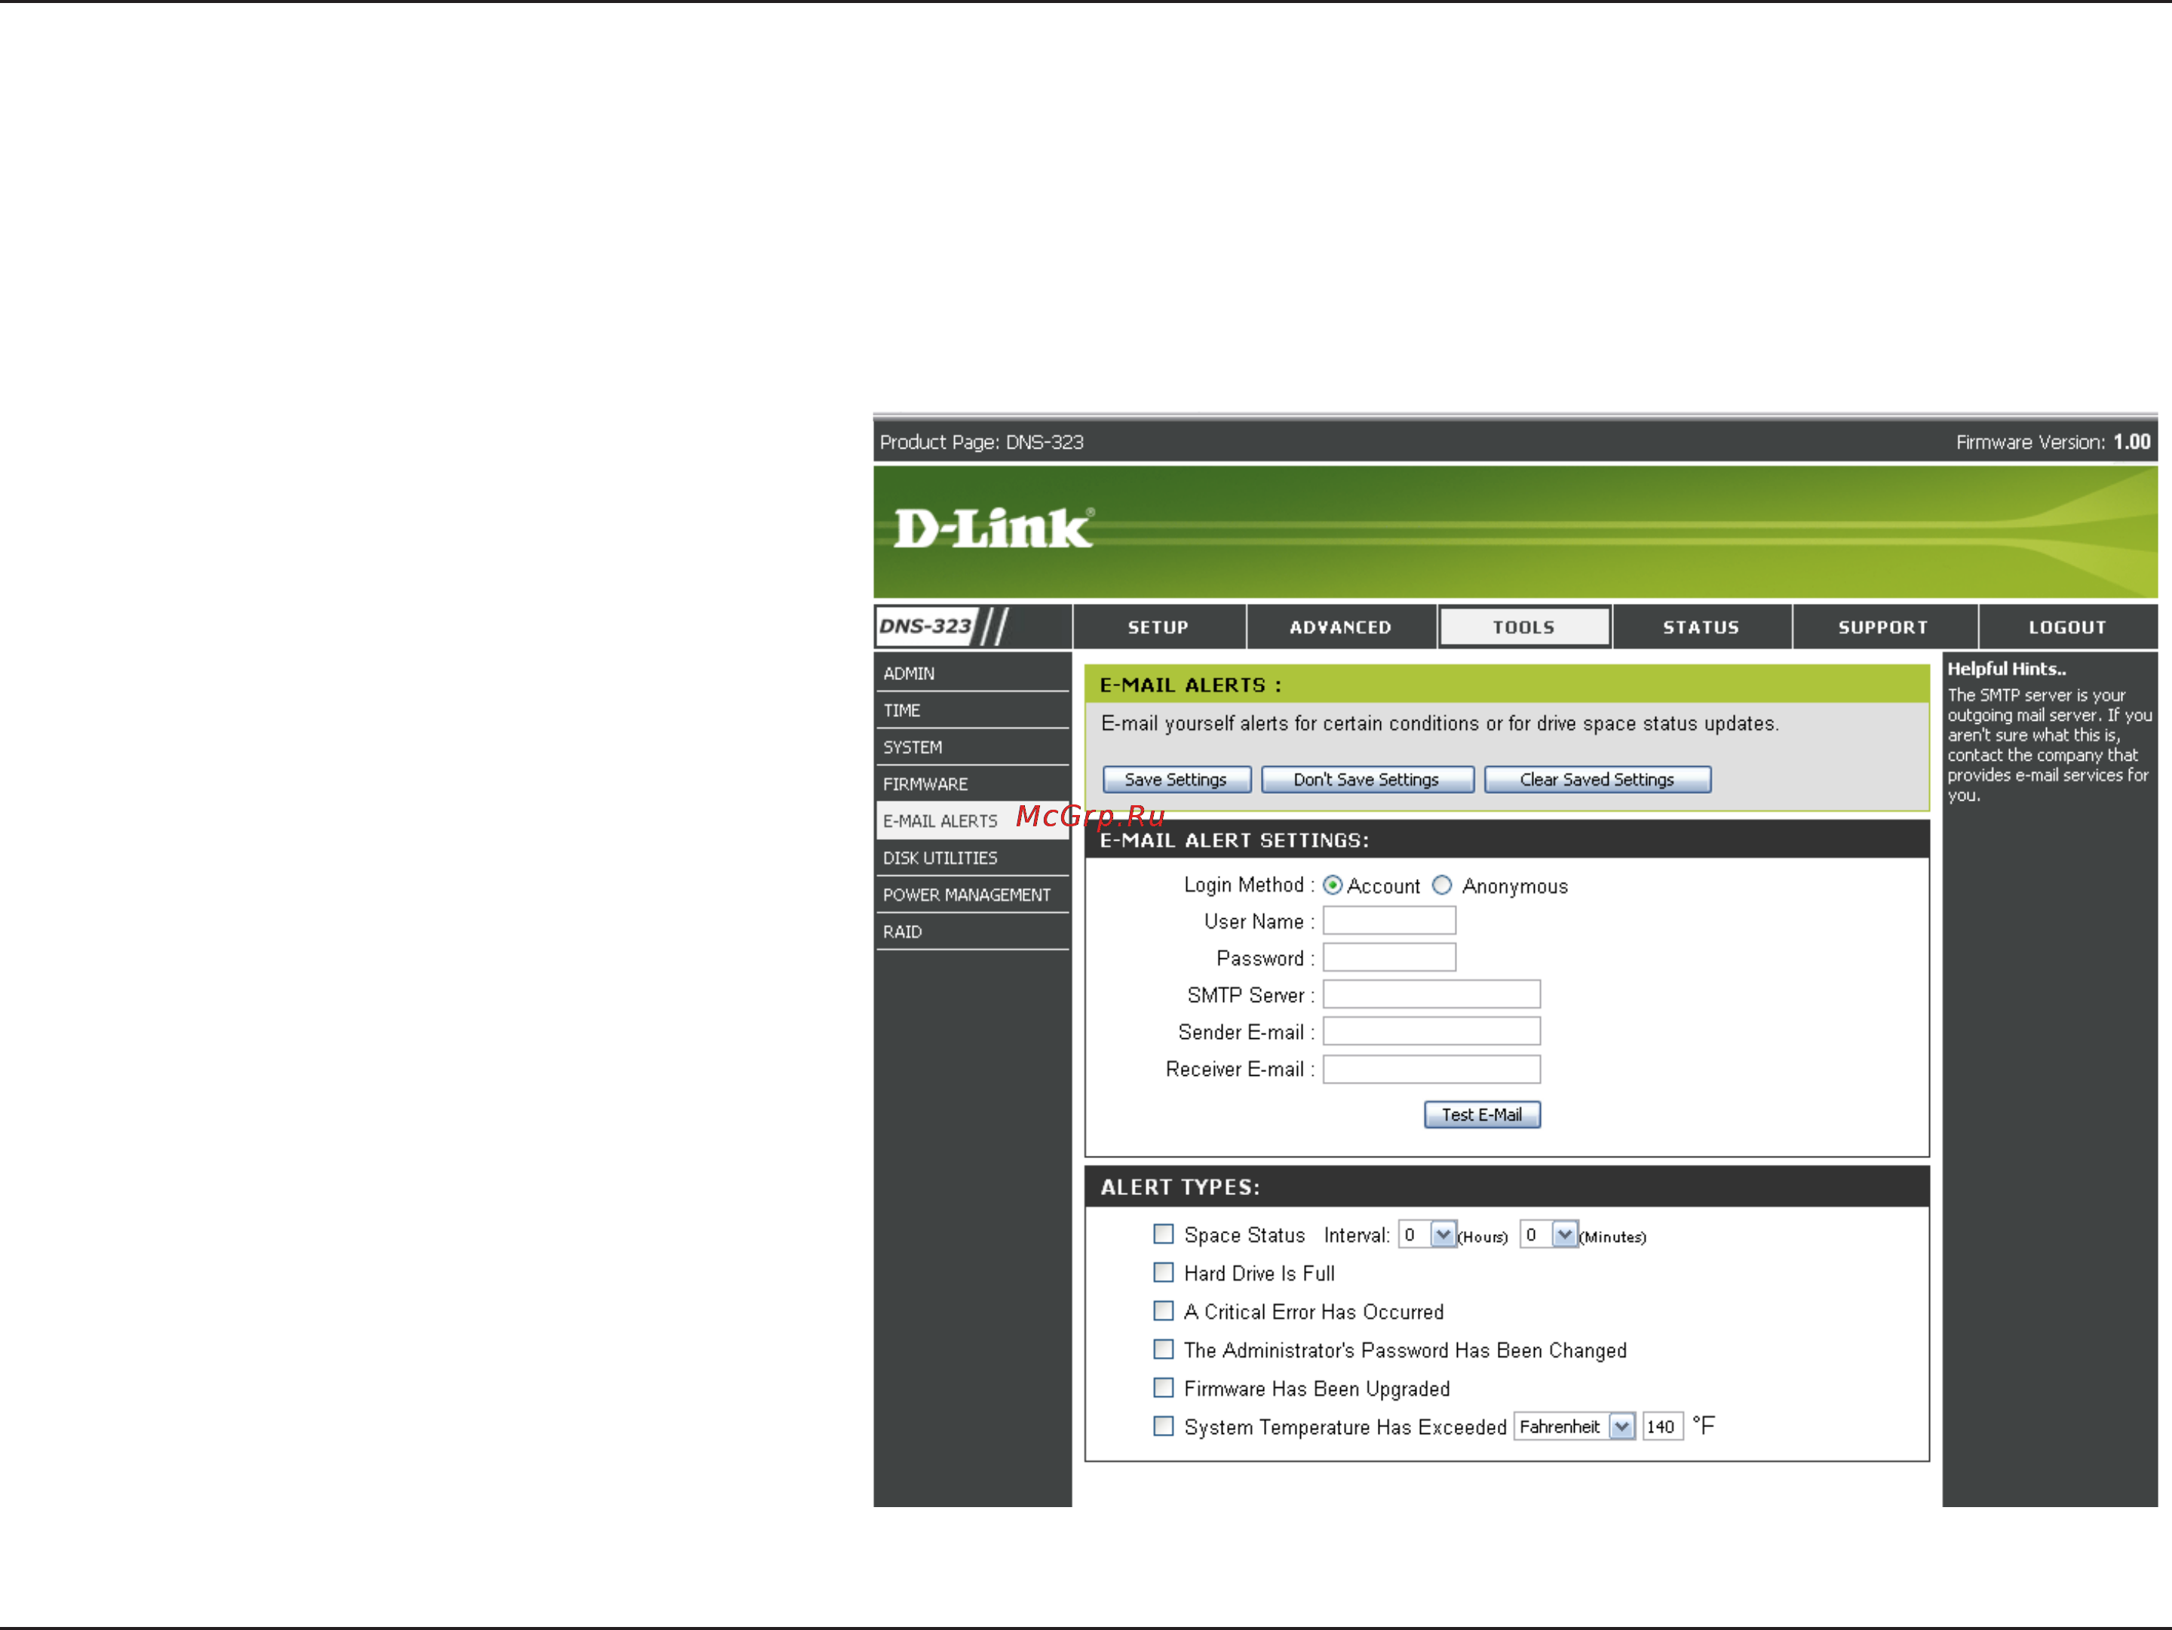Viewport: 2172px width, 1630px height.
Task: Open the interval Minutes dropdown
Action: (1548, 1234)
